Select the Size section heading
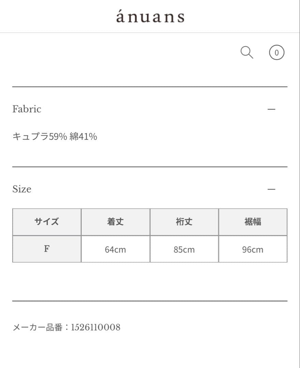The height and width of the screenshot is (368, 300). 22,189
